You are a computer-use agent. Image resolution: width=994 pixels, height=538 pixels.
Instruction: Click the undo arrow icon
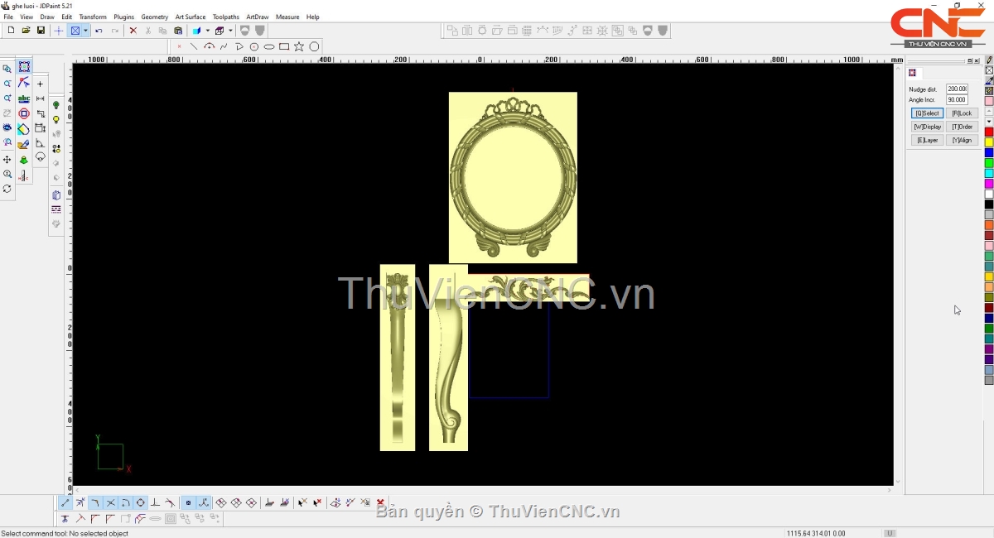[x=99, y=31]
